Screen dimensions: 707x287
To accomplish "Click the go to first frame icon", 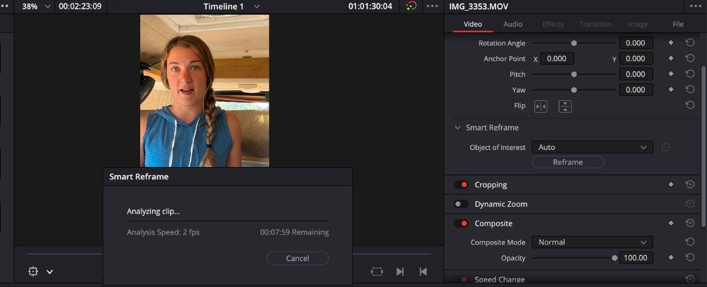I will point(423,271).
